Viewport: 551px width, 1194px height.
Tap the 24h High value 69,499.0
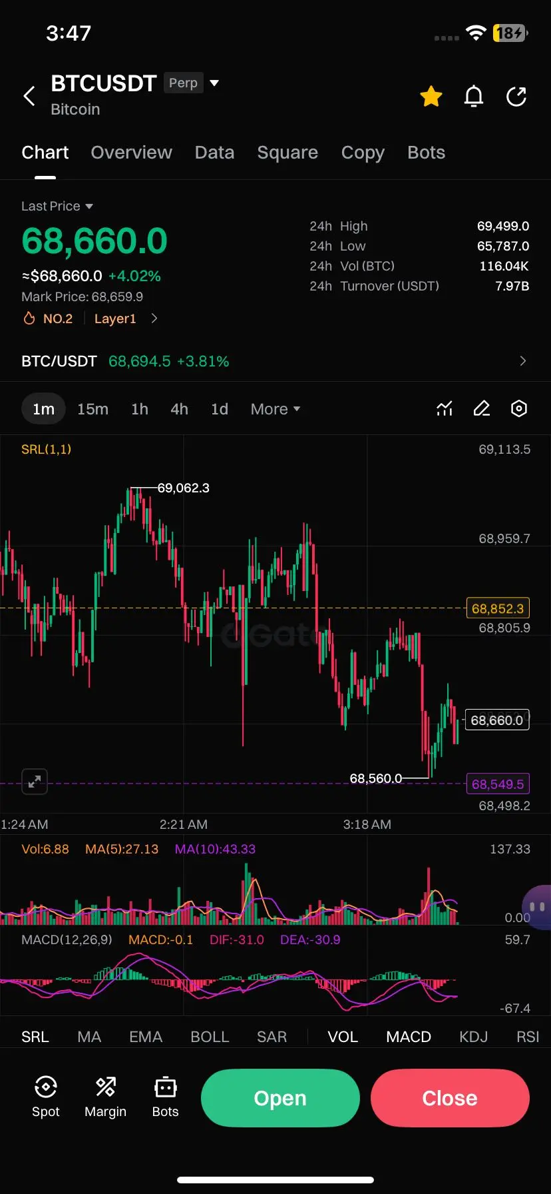tap(503, 226)
